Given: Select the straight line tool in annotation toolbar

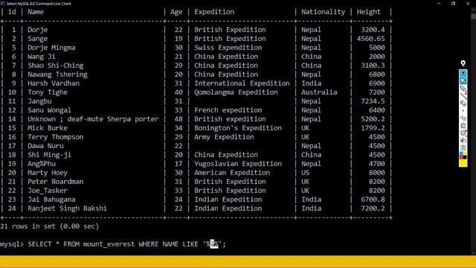Looking at the screenshot, I should (463, 96).
